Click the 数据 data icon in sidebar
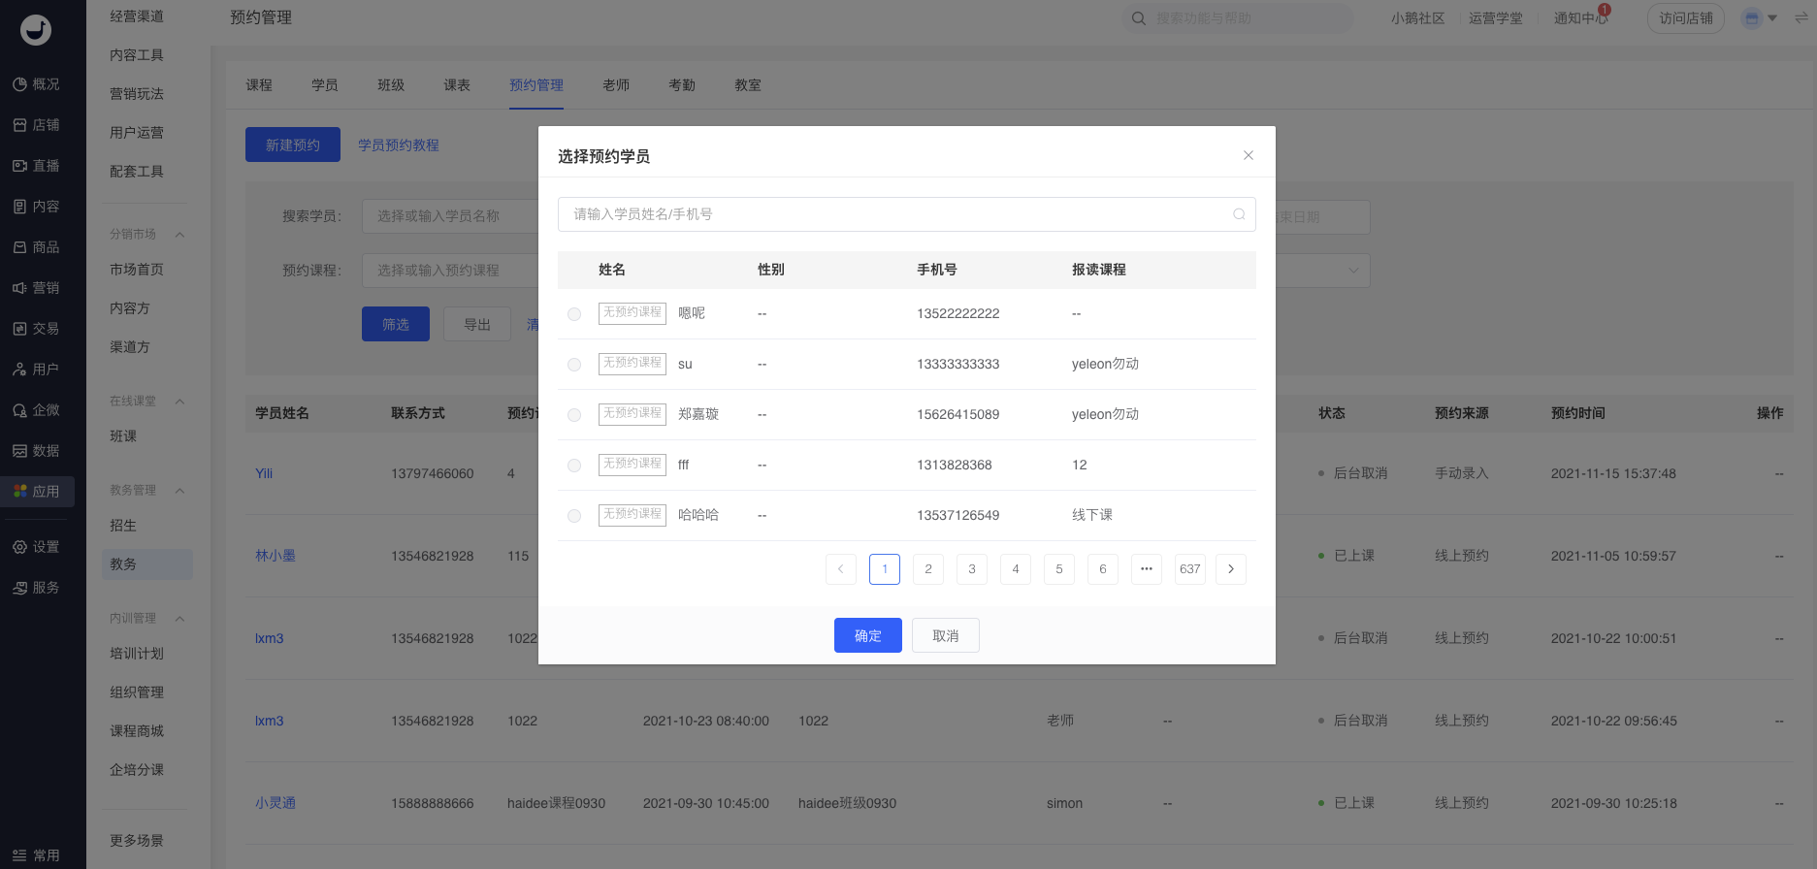The width and height of the screenshot is (1817, 869). coord(19,451)
